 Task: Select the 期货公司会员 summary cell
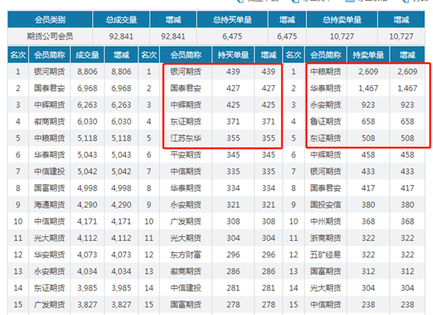[x=50, y=36]
